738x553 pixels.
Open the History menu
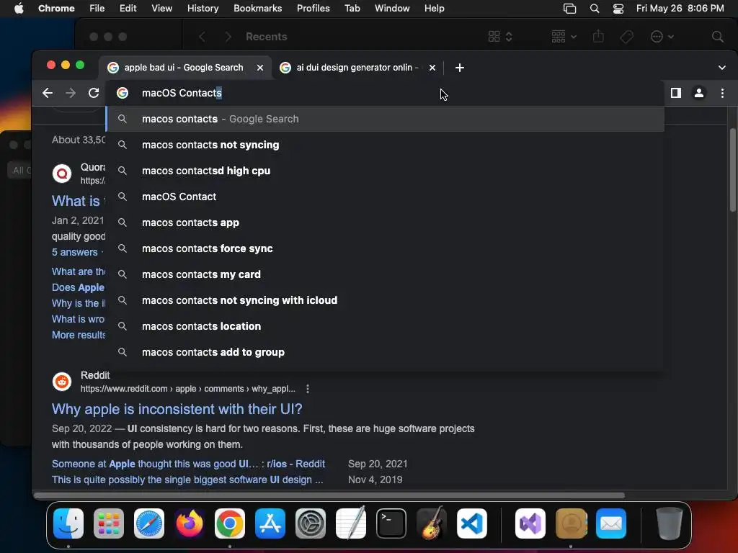203,8
